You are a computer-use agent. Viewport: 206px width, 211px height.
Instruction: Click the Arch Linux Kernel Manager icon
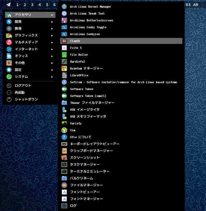tap(64, 7)
